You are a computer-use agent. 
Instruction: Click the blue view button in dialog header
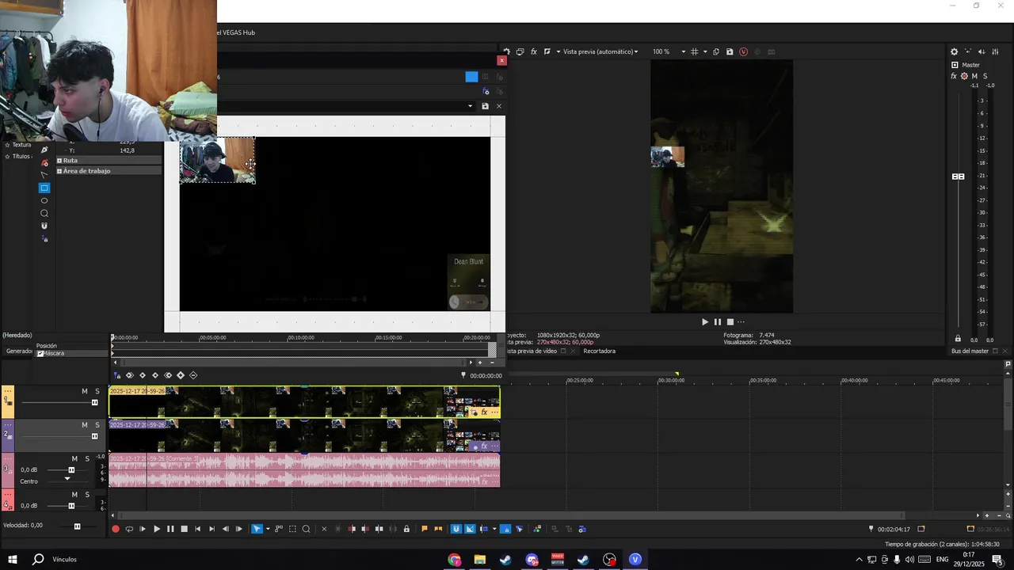471,77
